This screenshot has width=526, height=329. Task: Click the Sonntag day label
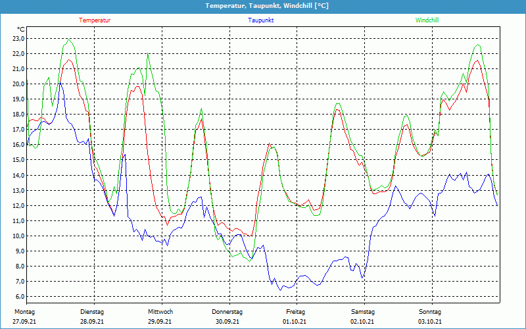click(430, 312)
